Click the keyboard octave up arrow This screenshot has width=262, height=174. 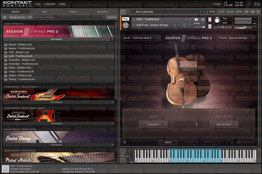123,152
